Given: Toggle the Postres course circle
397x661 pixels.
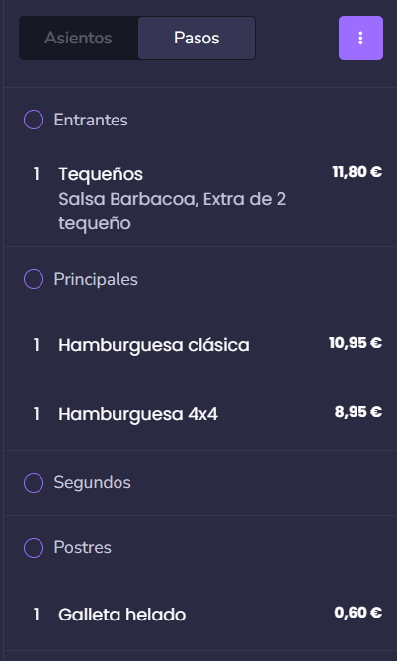Looking at the screenshot, I should point(34,548).
